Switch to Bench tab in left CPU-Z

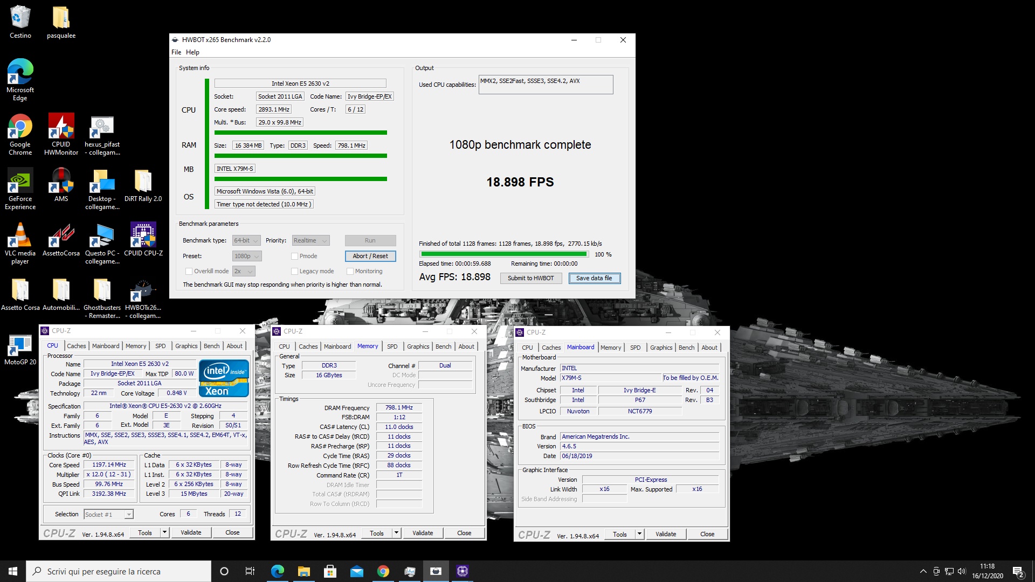[211, 346]
